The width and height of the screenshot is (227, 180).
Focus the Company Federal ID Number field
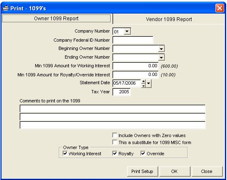coord(133,40)
